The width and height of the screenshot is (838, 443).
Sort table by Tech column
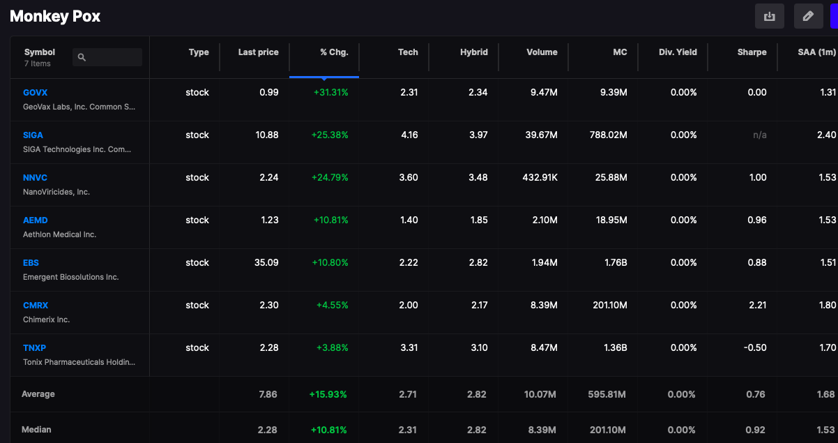pos(408,52)
